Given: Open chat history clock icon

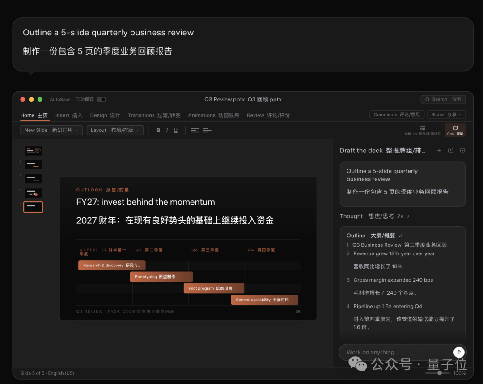Looking at the screenshot, I should point(451,151).
